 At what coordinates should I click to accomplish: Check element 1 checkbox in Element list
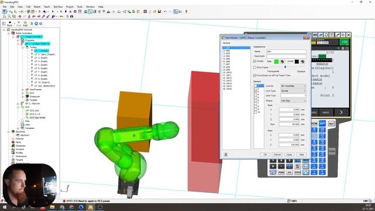[255, 86]
